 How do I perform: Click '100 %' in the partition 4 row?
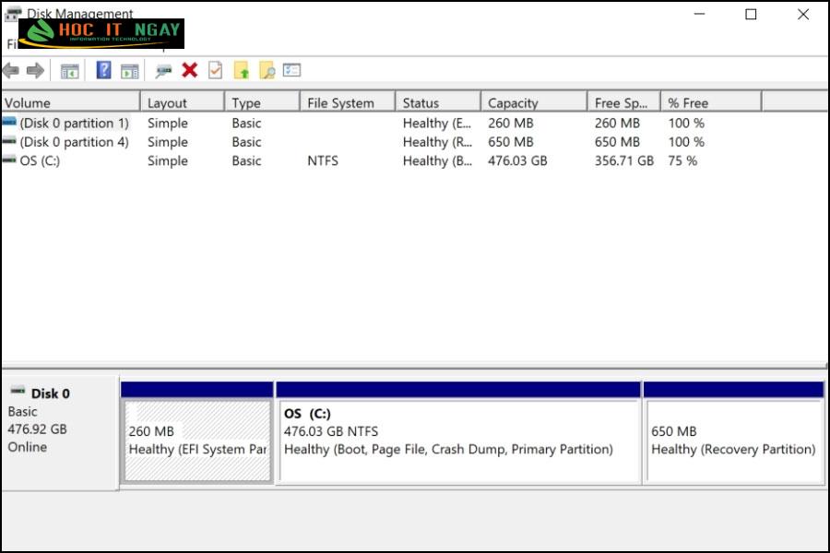click(686, 142)
